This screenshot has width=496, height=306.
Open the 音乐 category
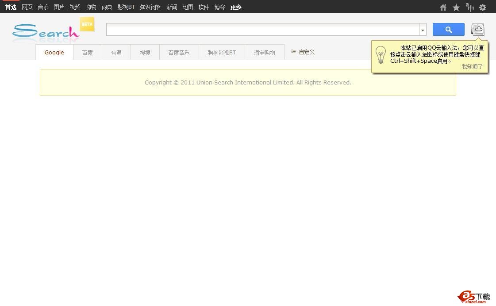43,7
